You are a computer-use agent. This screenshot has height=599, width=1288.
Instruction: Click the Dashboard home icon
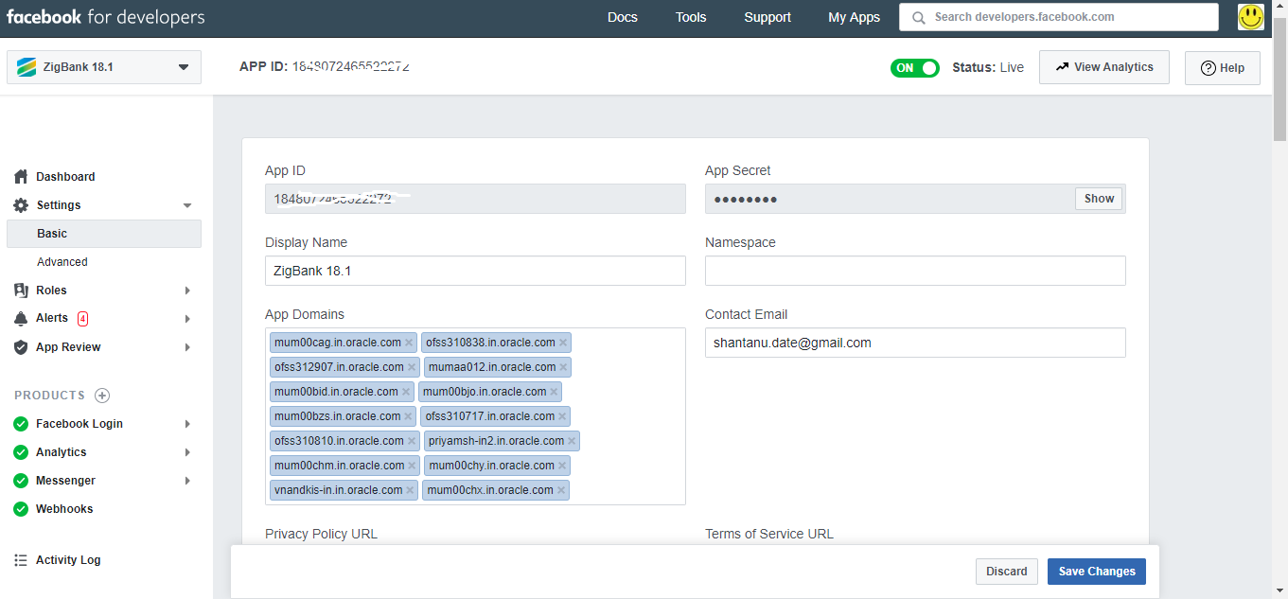tap(21, 177)
